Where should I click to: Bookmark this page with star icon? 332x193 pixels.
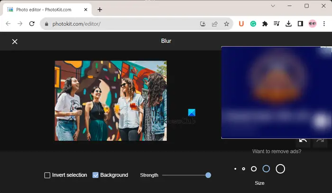(226, 24)
